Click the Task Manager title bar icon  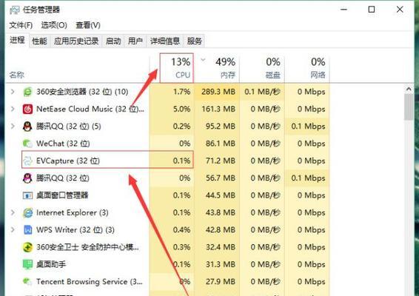pos(14,10)
